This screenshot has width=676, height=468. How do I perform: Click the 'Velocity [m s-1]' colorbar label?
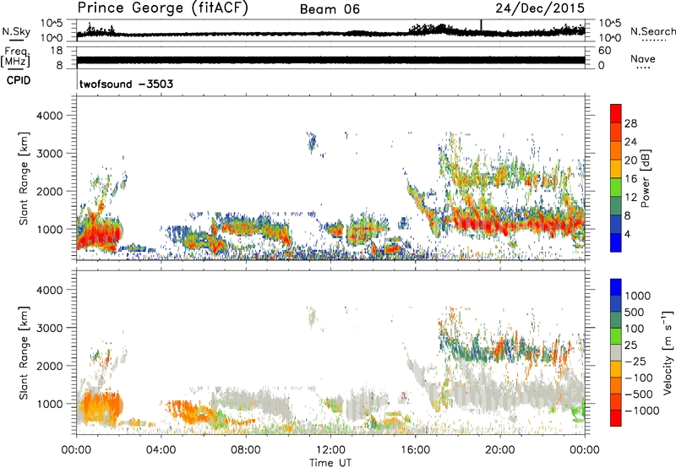[x=668, y=352]
